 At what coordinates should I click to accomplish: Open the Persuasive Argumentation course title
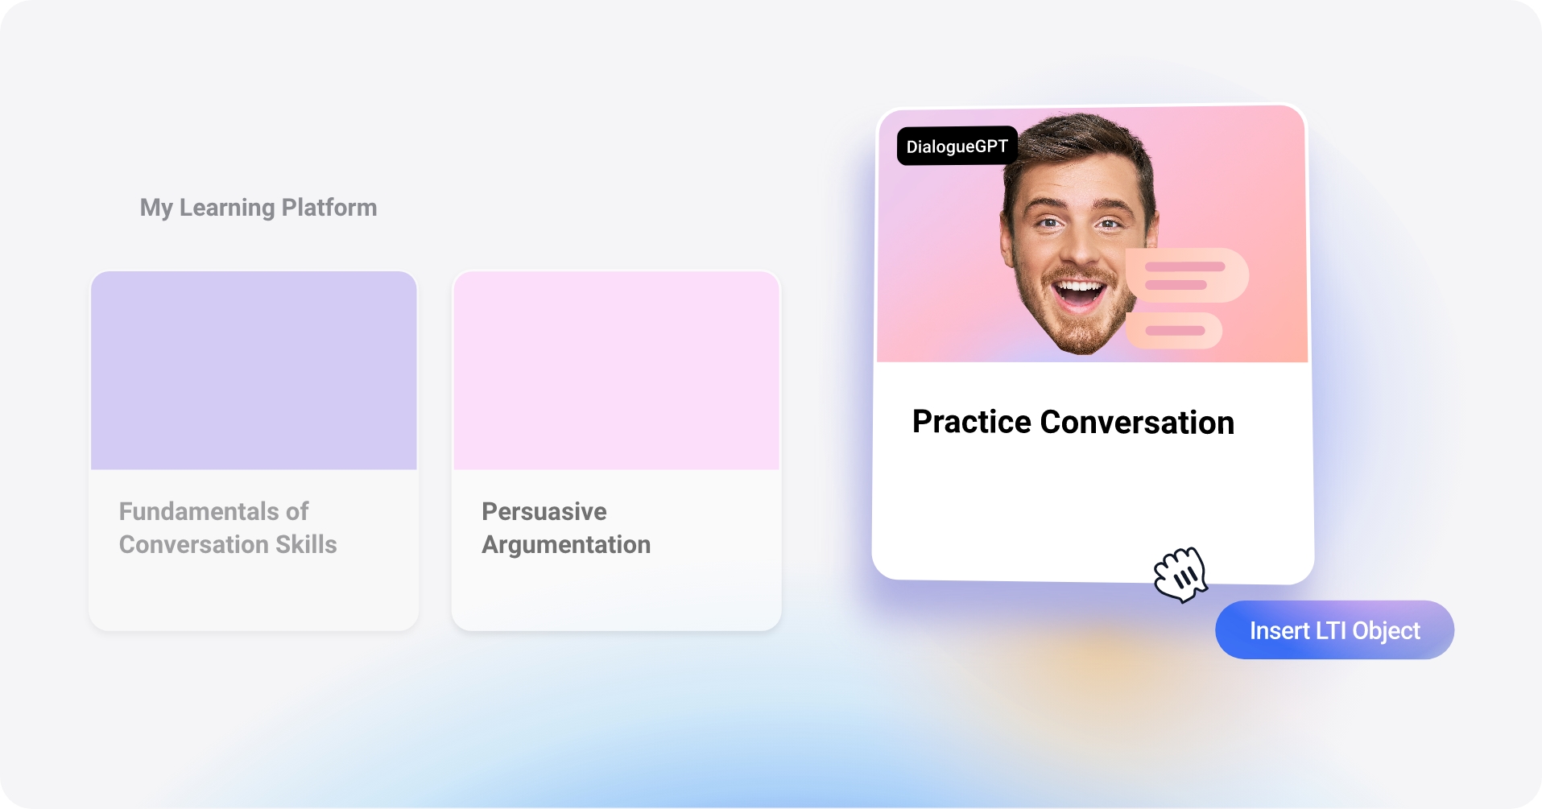click(x=565, y=528)
